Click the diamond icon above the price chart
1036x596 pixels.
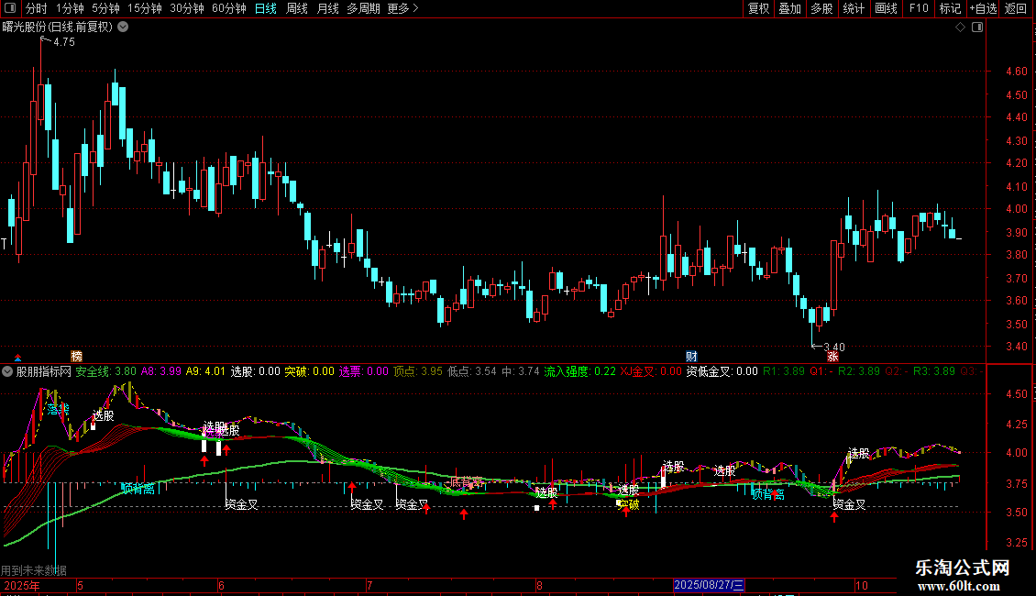[961, 28]
